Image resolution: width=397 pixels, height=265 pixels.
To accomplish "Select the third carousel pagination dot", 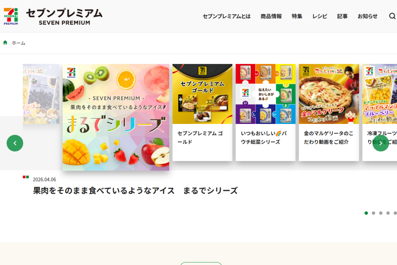I will (x=381, y=213).
